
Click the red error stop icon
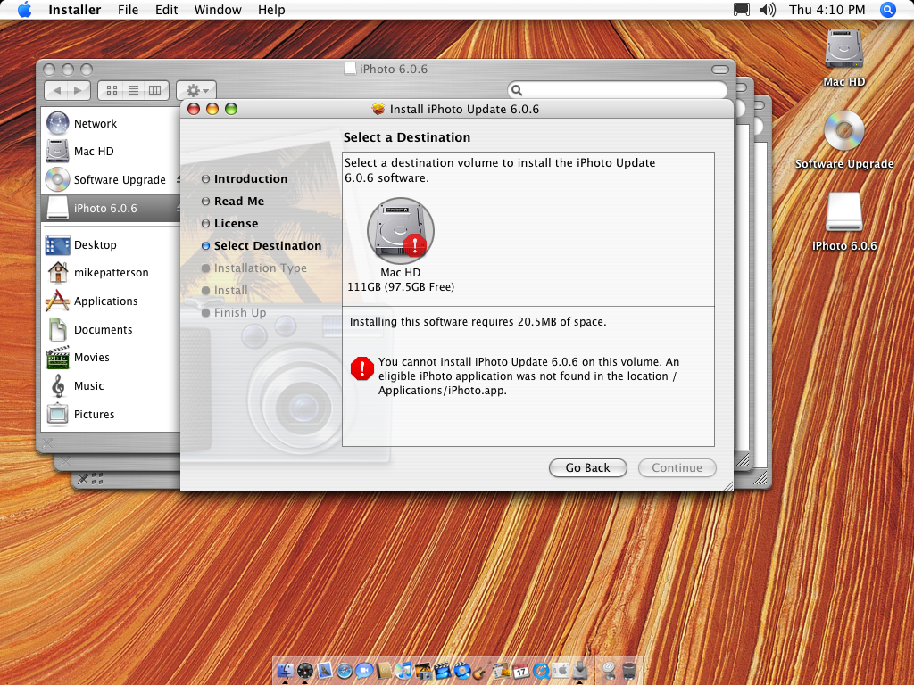point(362,368)
